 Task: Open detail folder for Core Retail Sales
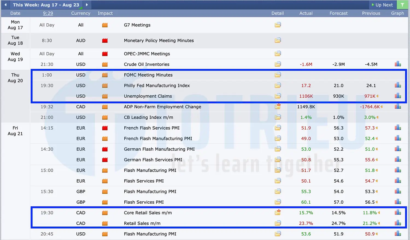[x=278, y=212]
